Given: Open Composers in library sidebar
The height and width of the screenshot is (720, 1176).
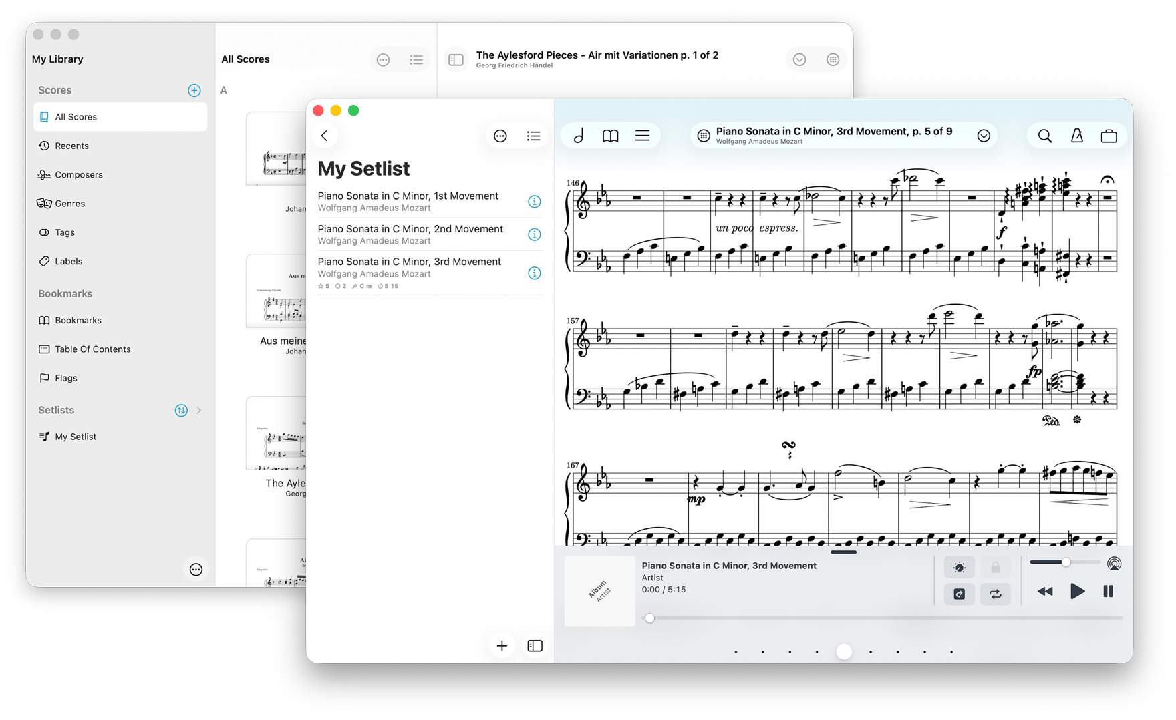Looking at the screenshot, I should click(120, 174).
